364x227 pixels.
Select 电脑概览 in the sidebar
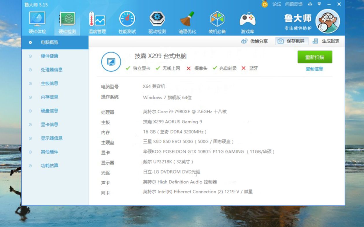click(55, 42)
